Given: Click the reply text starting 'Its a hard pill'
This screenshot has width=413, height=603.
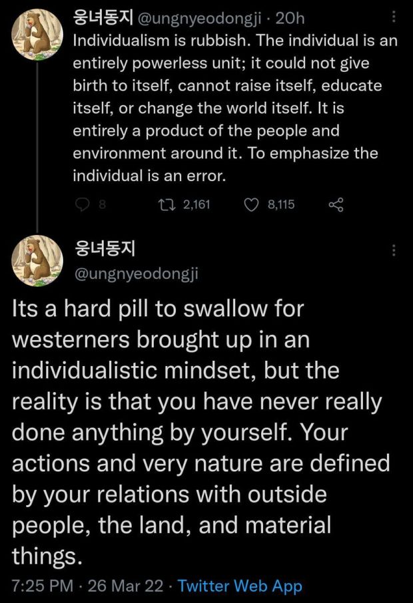Looking at the screenshot, I should click(x=200, y=431).
